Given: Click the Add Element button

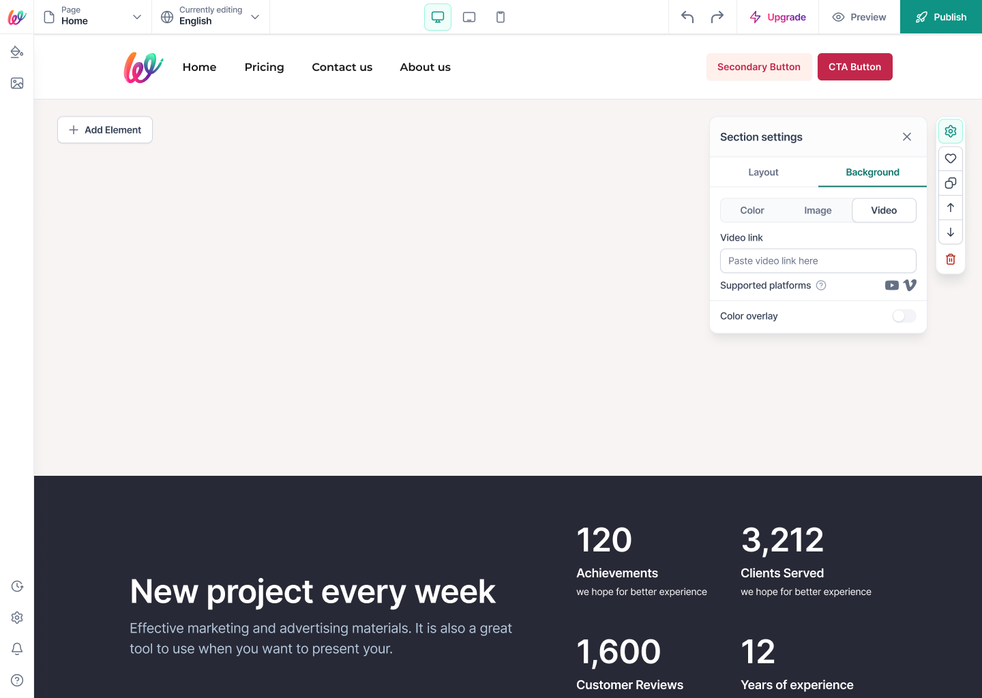Looking at the screenshot, I should [105, 130].
